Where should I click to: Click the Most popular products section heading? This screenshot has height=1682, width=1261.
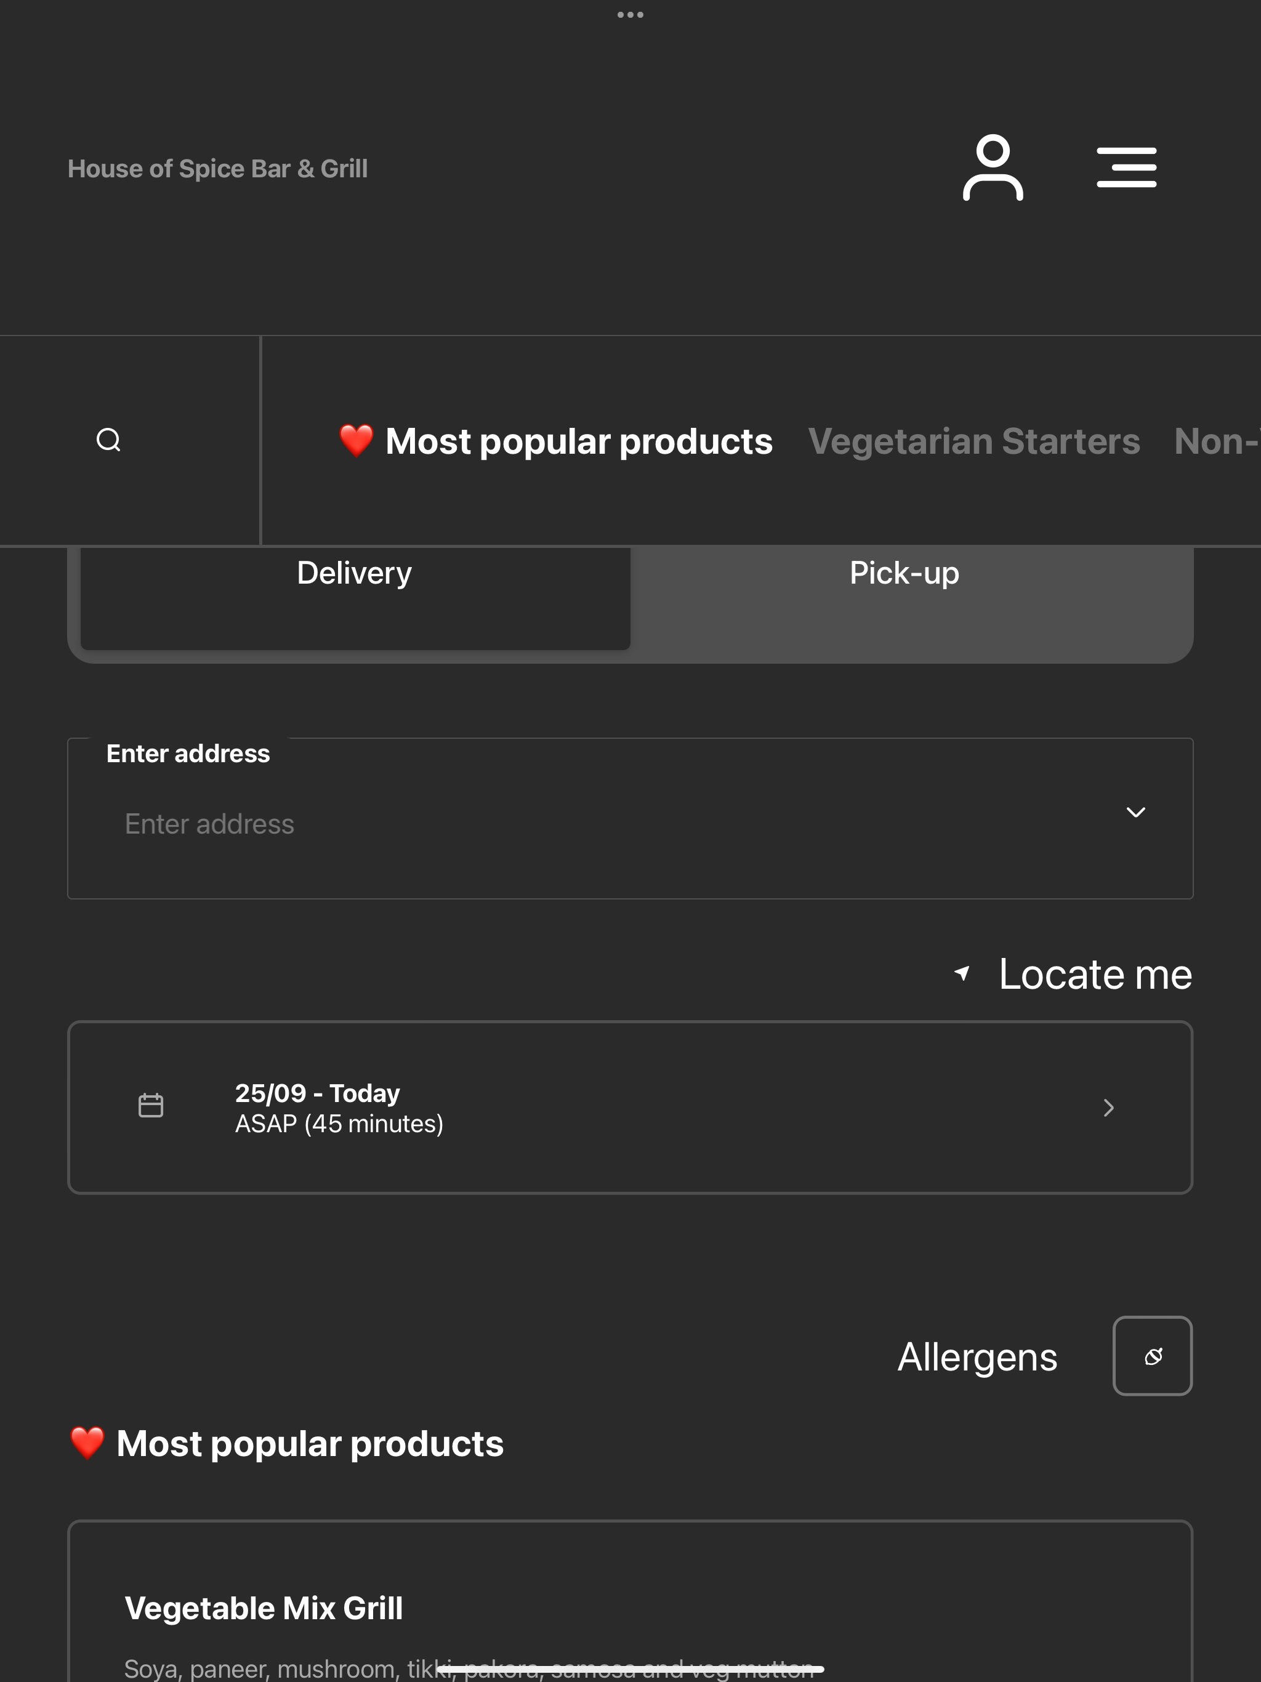287,1443
